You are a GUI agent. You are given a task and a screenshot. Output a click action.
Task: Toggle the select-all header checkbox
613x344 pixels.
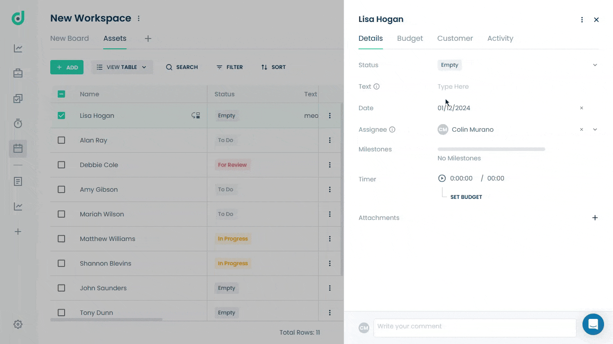click(x=61, y=94)
